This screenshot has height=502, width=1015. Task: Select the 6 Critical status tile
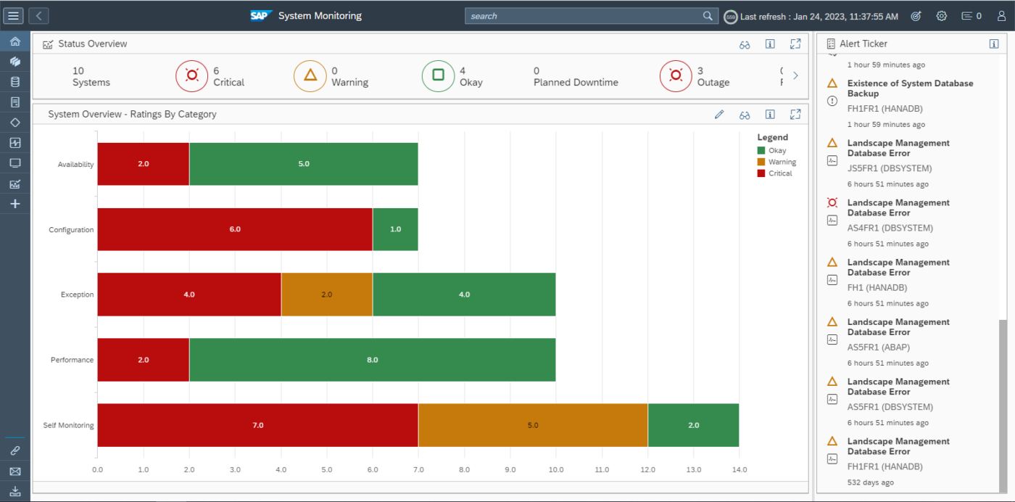(210, 76)
